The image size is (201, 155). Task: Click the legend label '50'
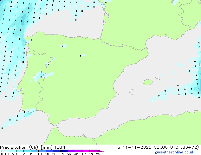[x=98, y=154]
